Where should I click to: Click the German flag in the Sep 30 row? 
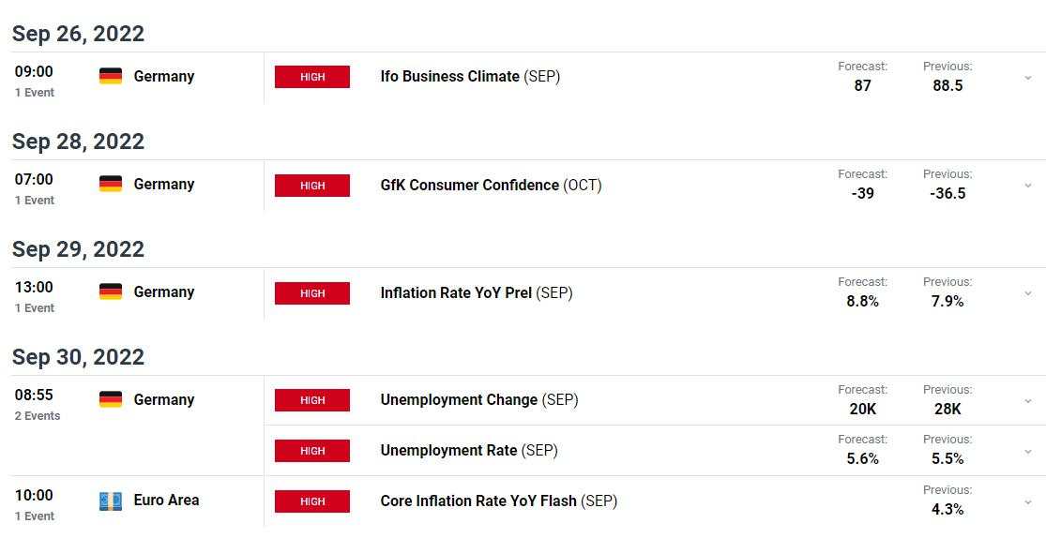click(111, 400)
